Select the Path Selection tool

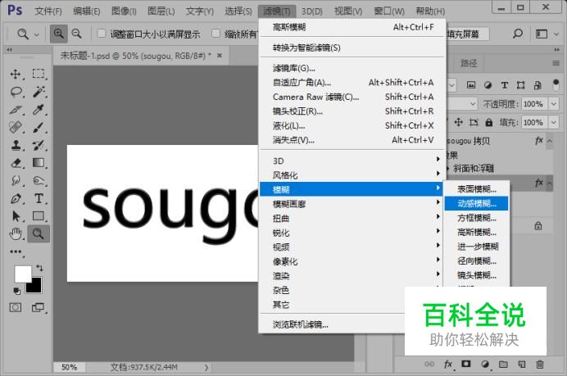point(16,215)
